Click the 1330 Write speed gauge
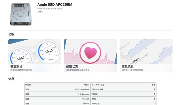Screen dimensions: 180x105 coord(49,52)
